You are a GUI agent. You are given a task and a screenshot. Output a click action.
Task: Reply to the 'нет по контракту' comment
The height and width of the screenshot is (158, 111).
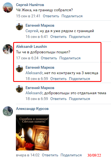click(x=58, y=79)
